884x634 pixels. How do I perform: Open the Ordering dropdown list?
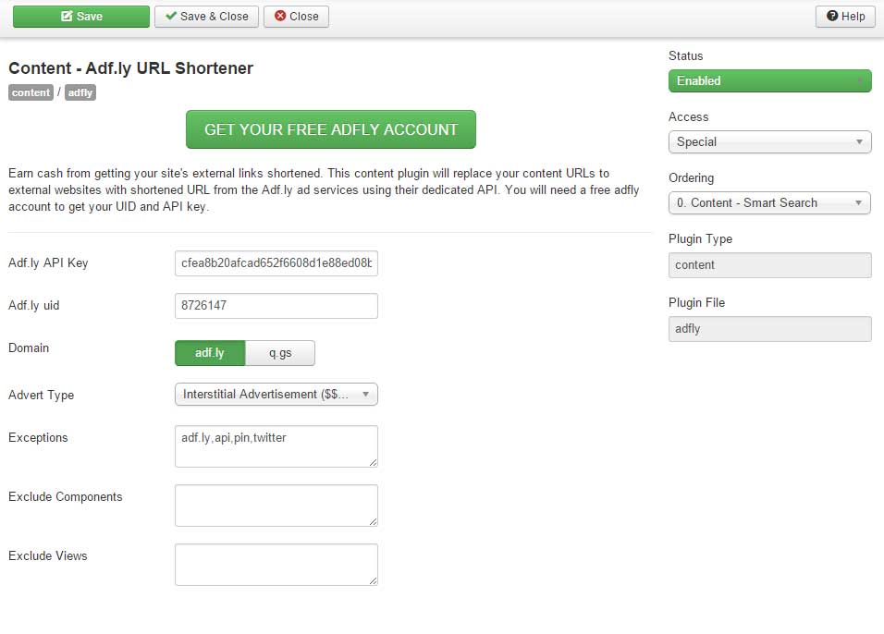point(769,203)
